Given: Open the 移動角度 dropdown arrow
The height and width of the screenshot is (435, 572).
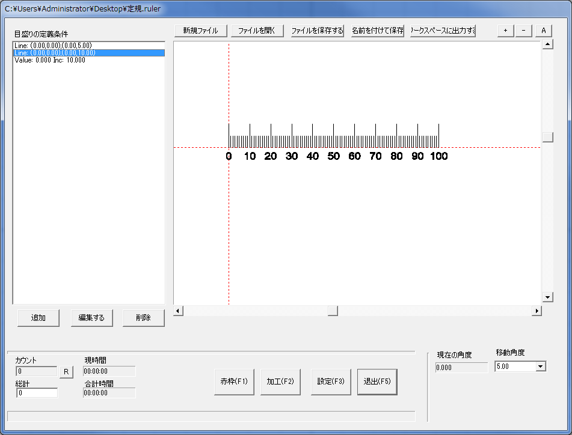Looking at the screenshot, I should pyautogui.click(x=541, y=367).
